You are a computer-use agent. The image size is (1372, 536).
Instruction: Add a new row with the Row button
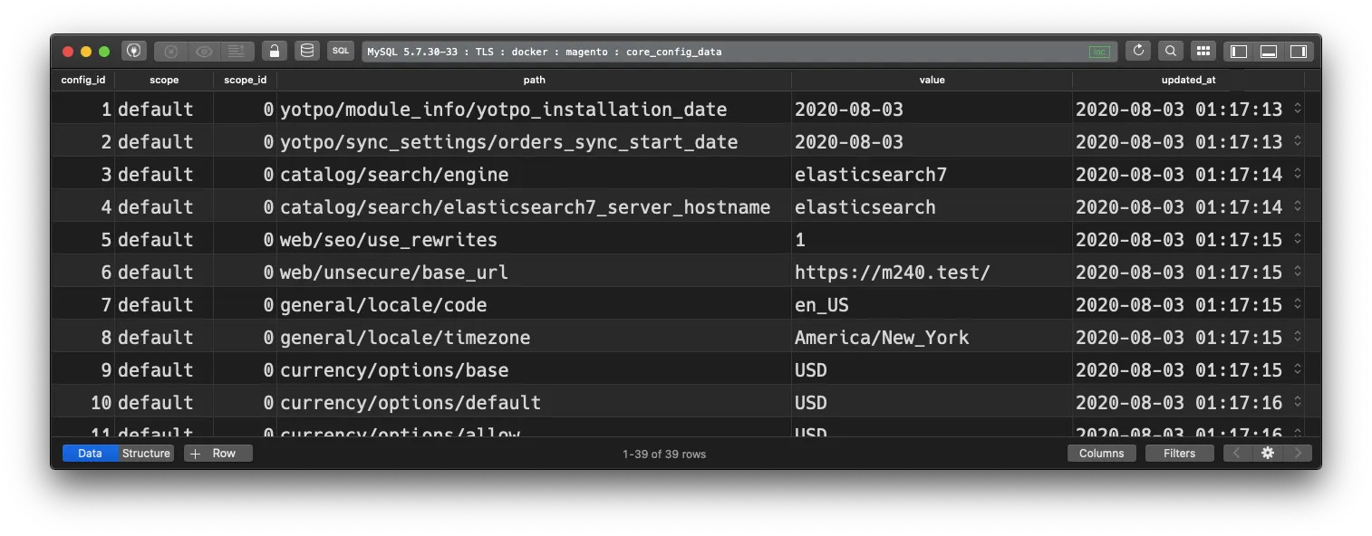tap(217, 453)
